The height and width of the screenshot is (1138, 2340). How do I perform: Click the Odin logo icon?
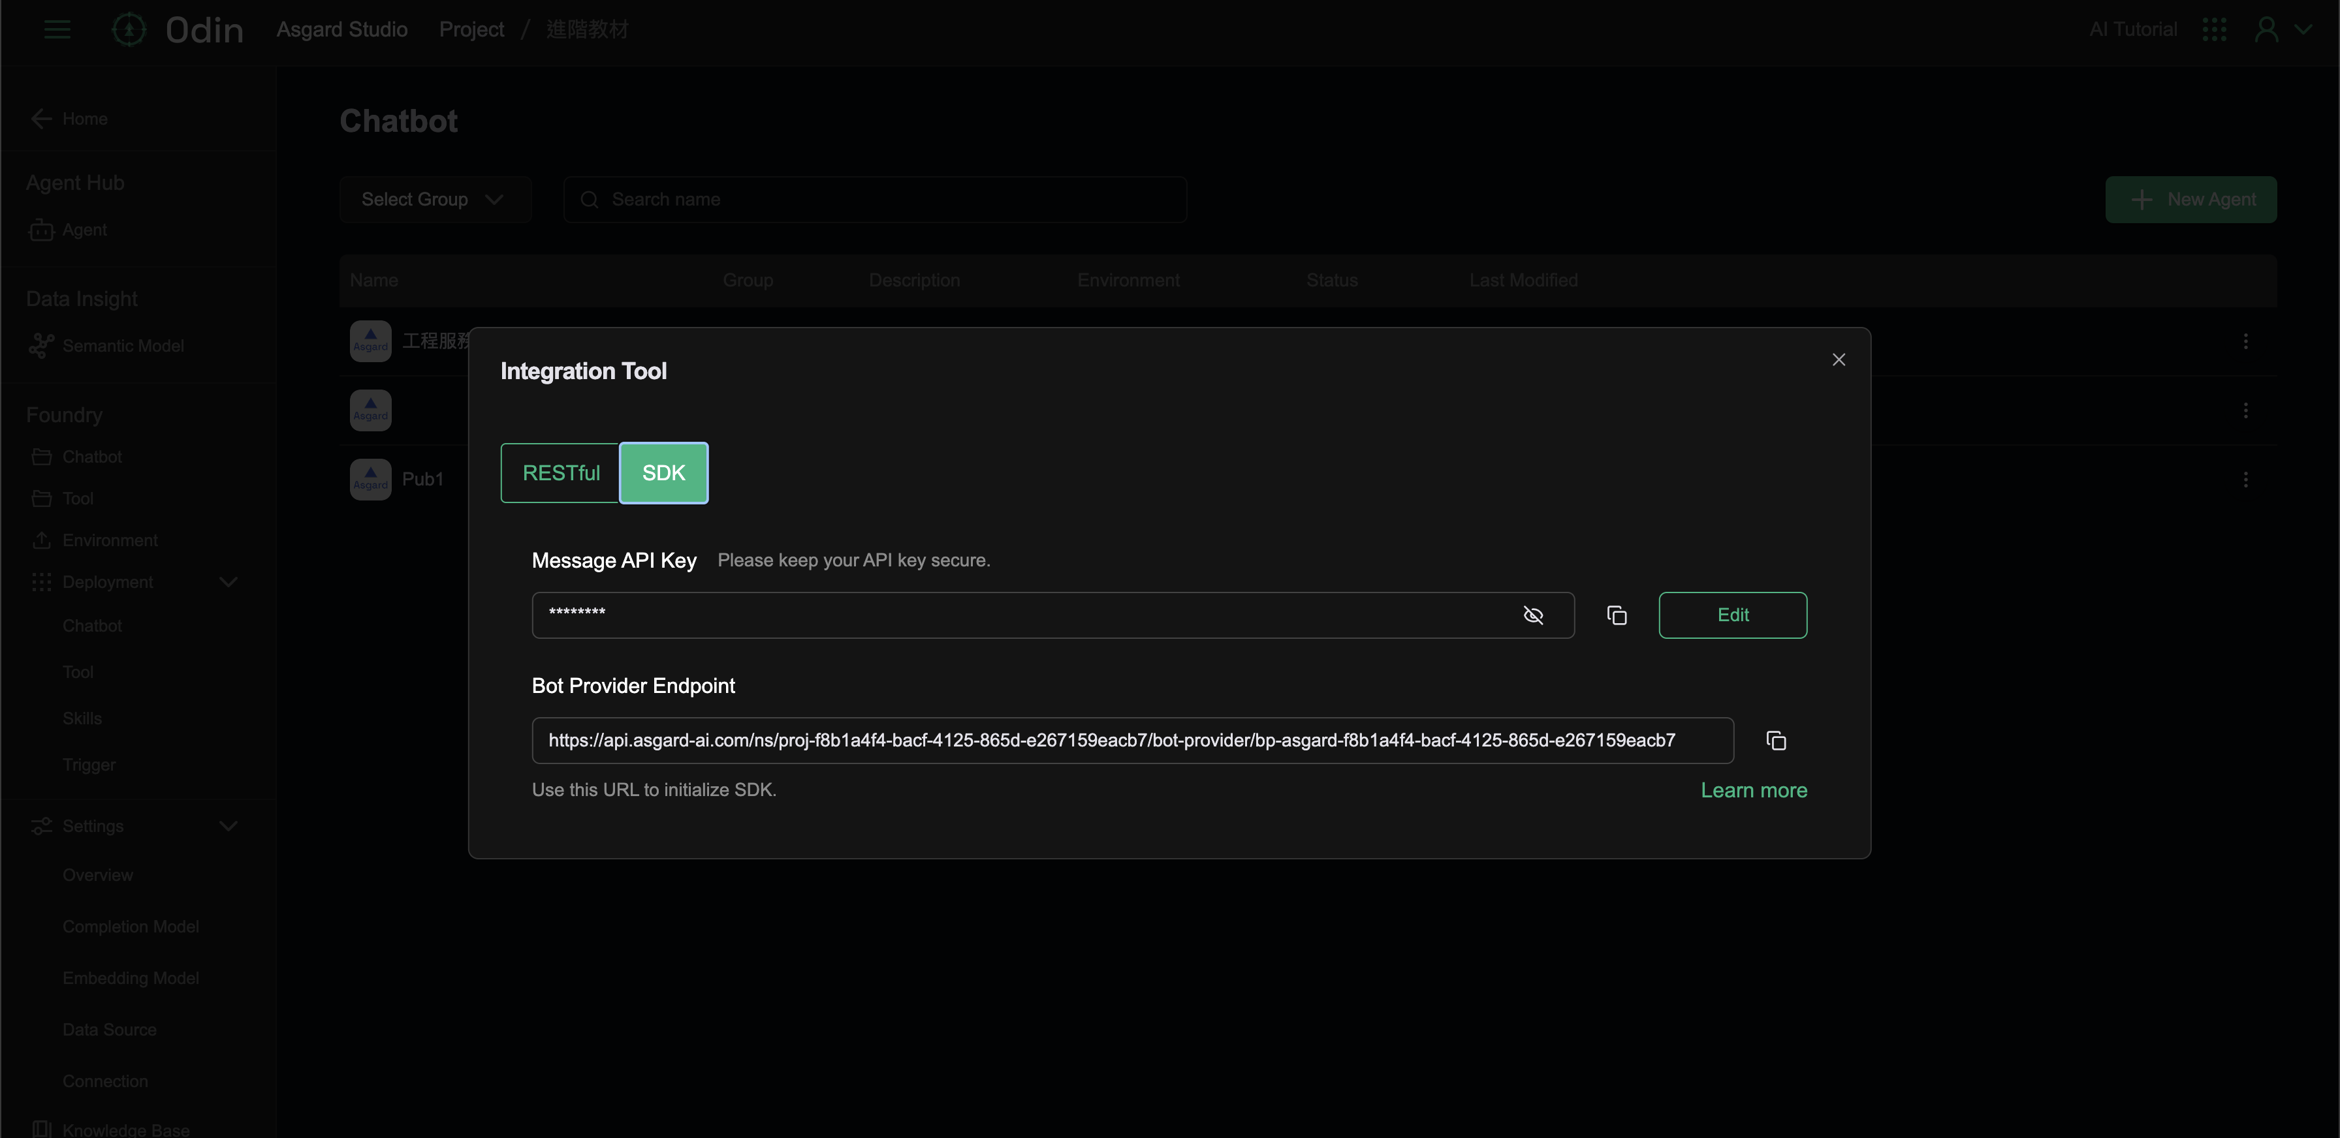click(x=128, y=29)
